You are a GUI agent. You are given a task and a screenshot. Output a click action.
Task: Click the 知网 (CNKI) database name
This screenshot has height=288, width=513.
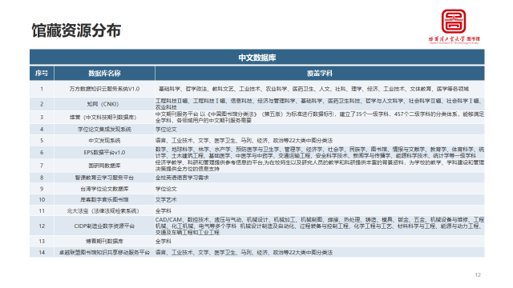[103, 104]
